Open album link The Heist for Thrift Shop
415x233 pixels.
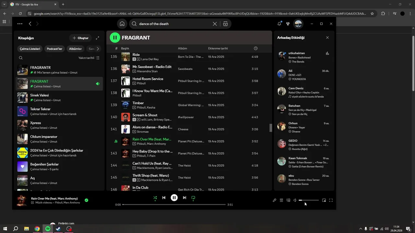[x=184, y=178]
